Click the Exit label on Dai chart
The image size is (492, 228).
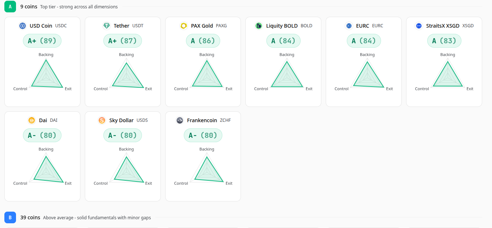point(68,183)
